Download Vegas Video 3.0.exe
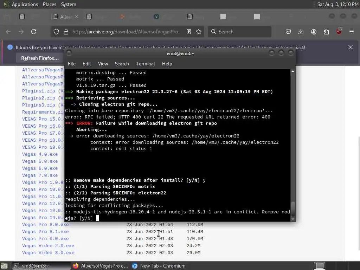360x270 pixels. (48, 253)
